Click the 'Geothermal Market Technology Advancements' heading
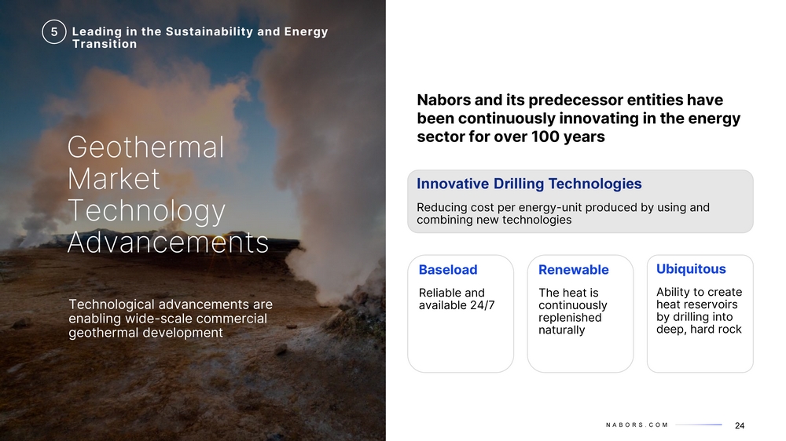The image size is (786, 441). click(x=168, y=195)
